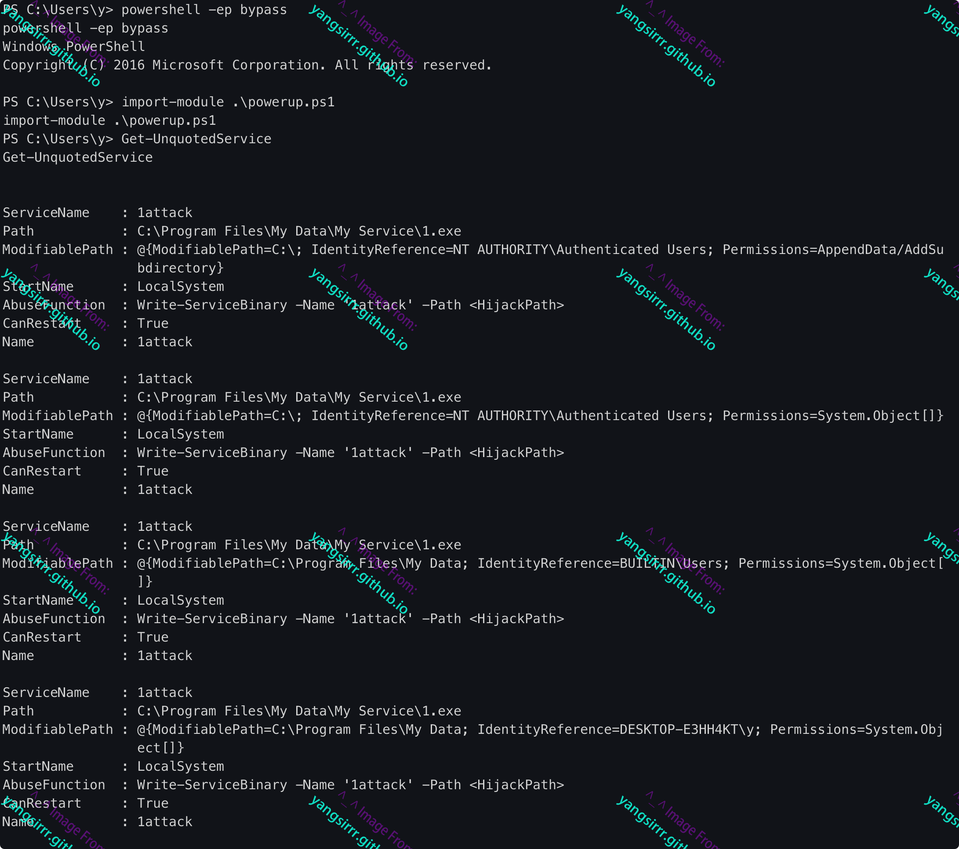The width and height of the screenshot is (959, 849).
Task: Click the one-line 'Permissions=System.Object[]}' text in second result
Action: pos(832,416)
